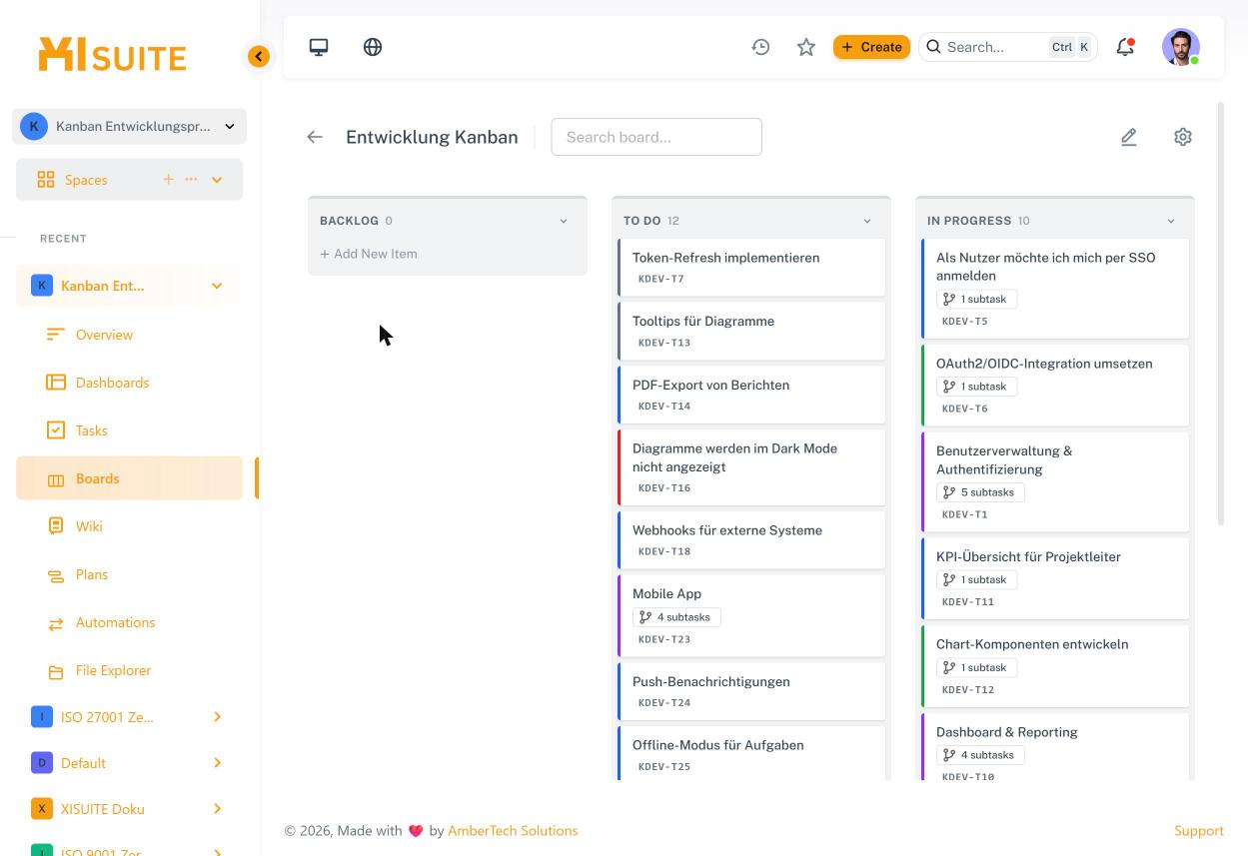Open card Offline-Modus für Aufgaben
This screenshot has height=856, width=1248.
pyautogui.click(x=751, y=754)
